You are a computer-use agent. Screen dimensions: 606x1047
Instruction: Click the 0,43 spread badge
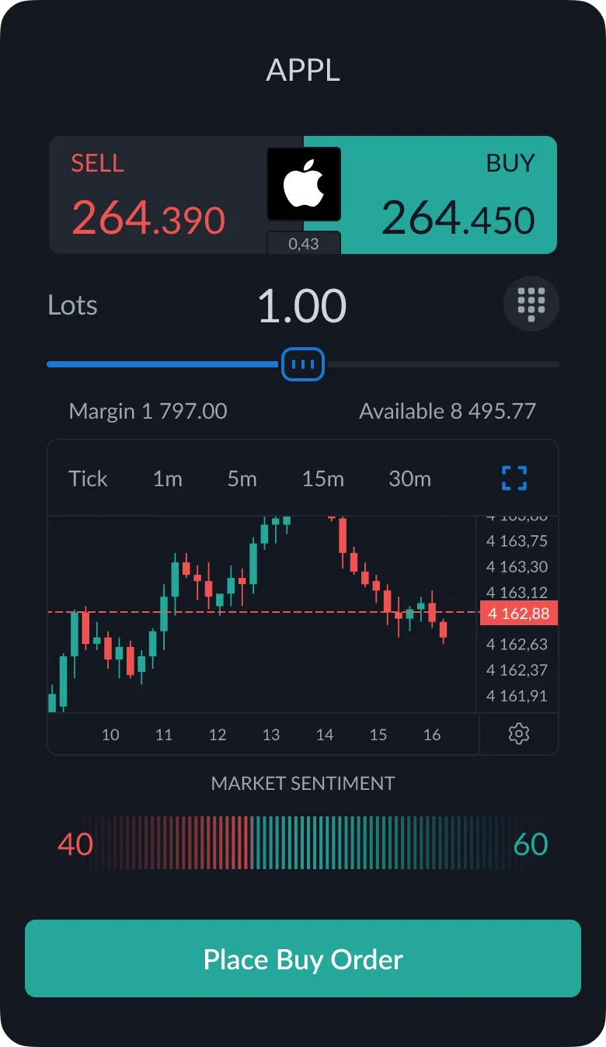coord(304,243)
